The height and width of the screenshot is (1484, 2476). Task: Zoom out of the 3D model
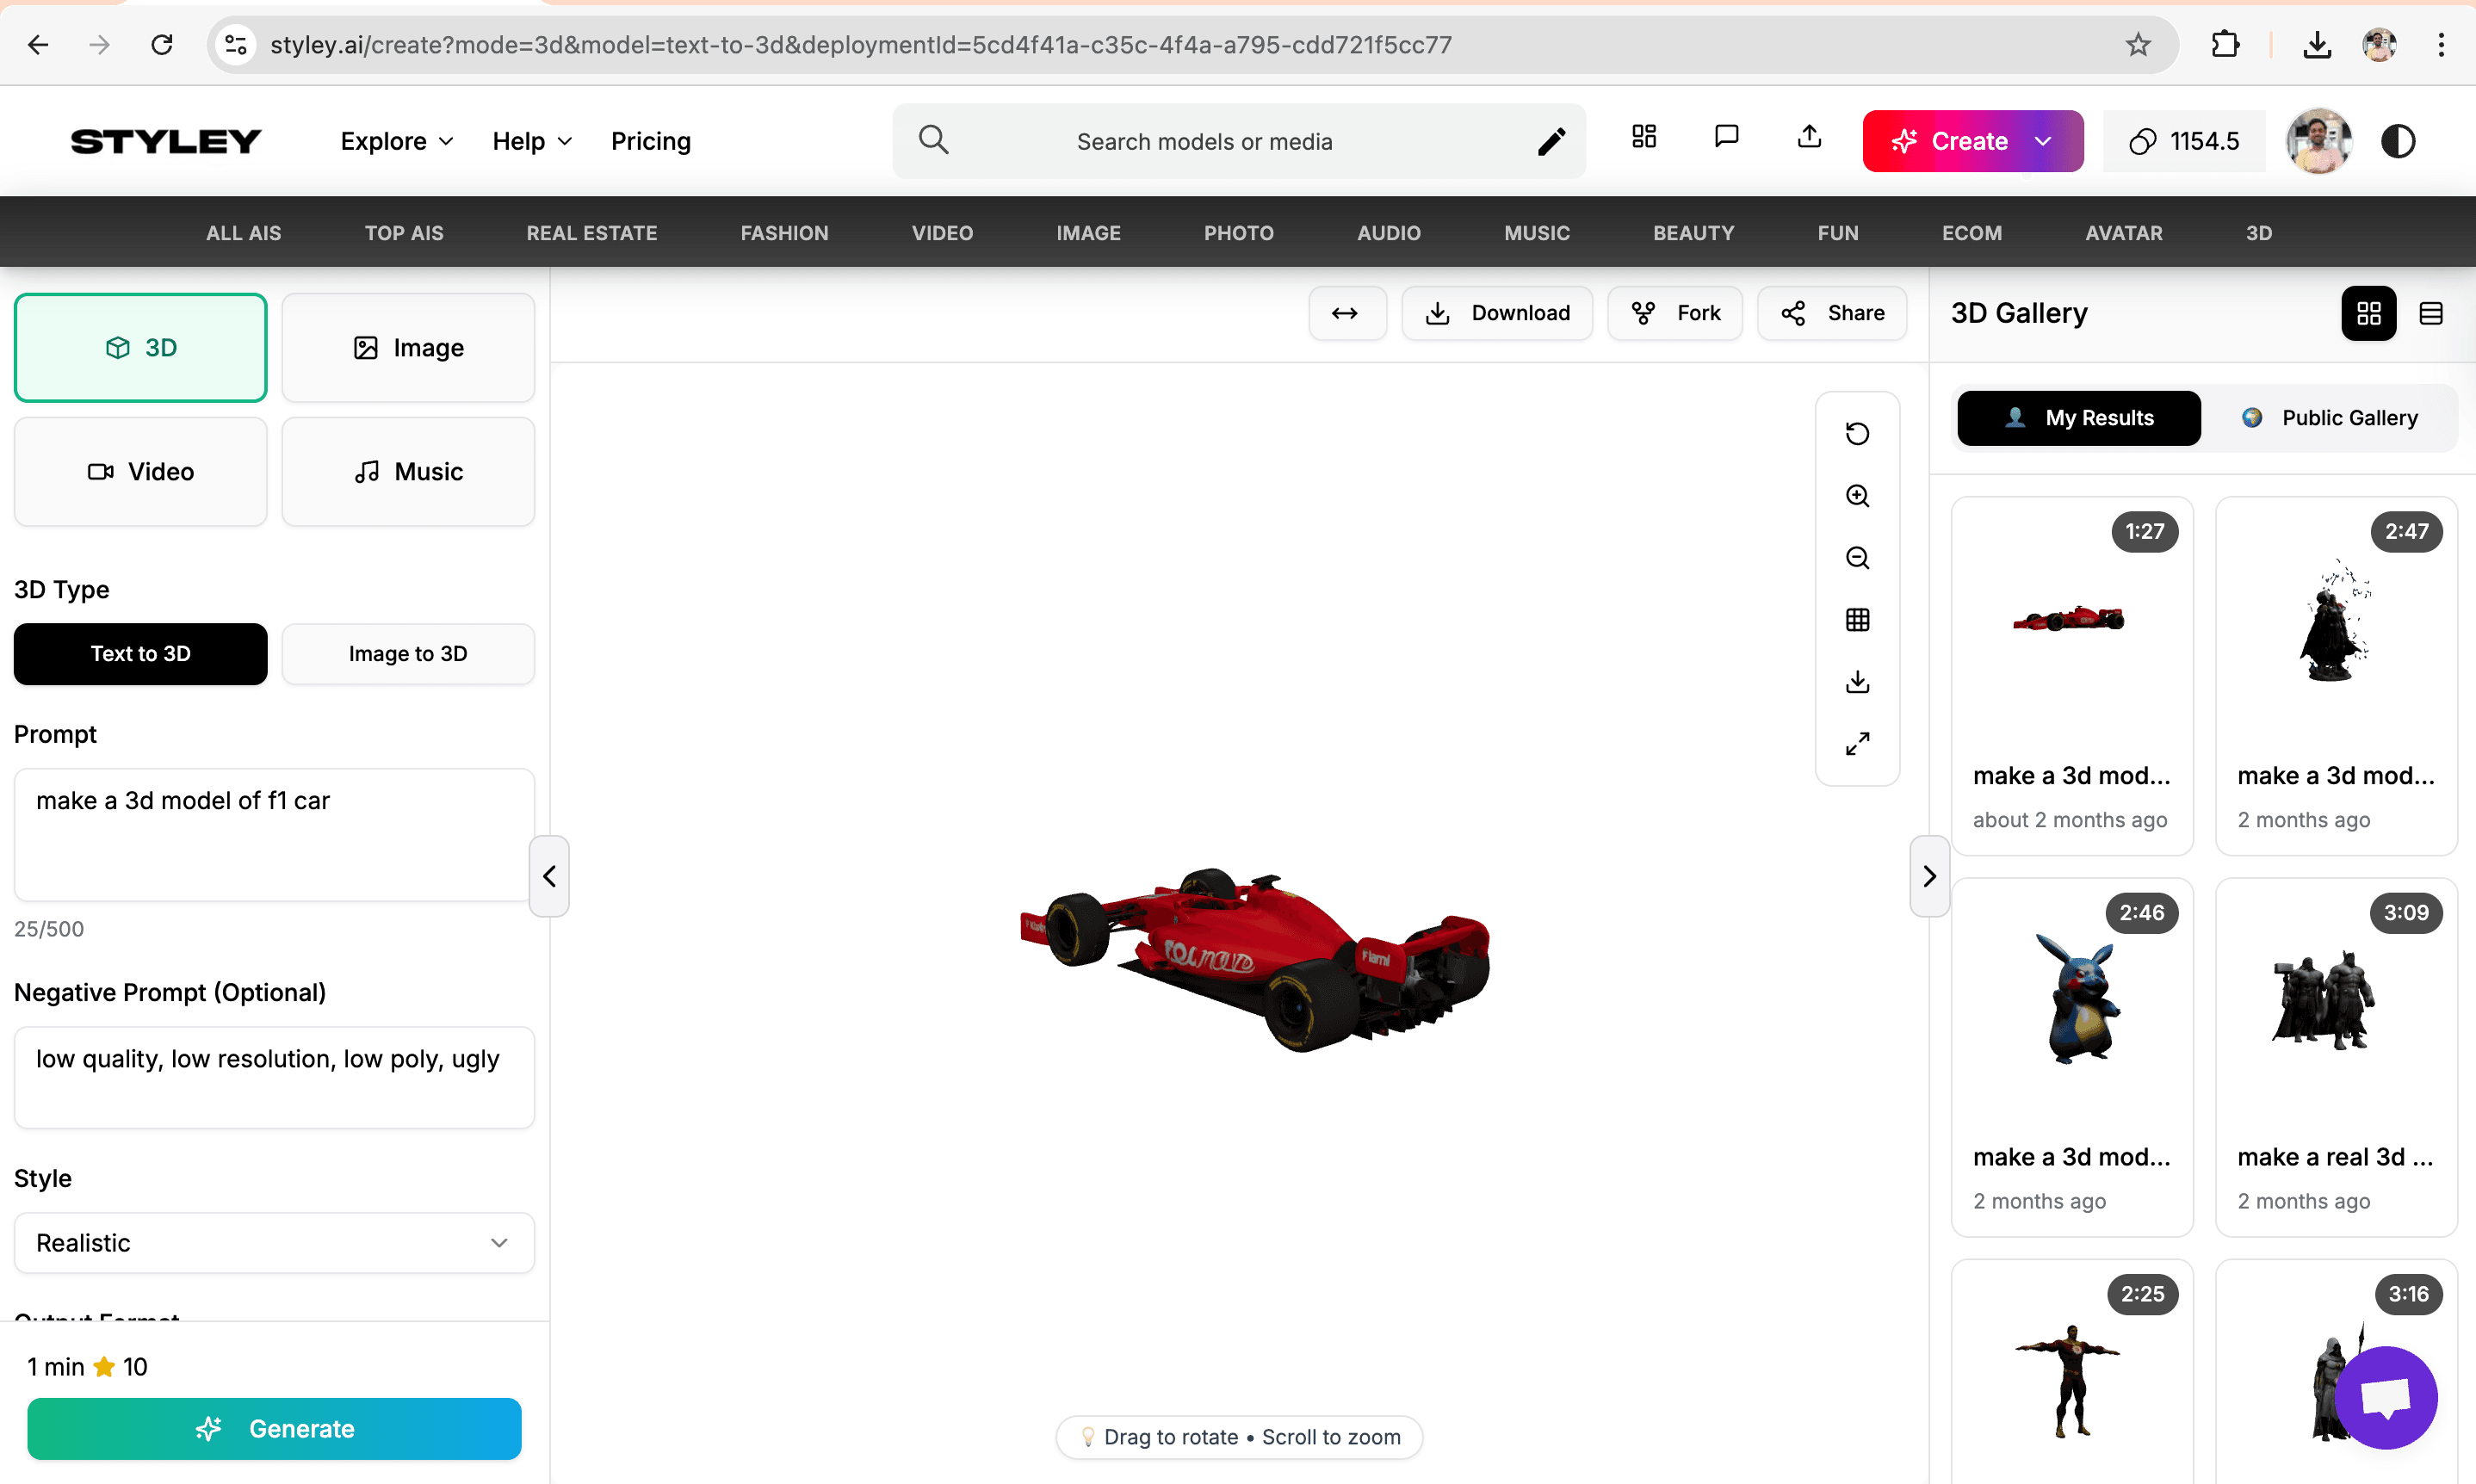coord(1857,558)
